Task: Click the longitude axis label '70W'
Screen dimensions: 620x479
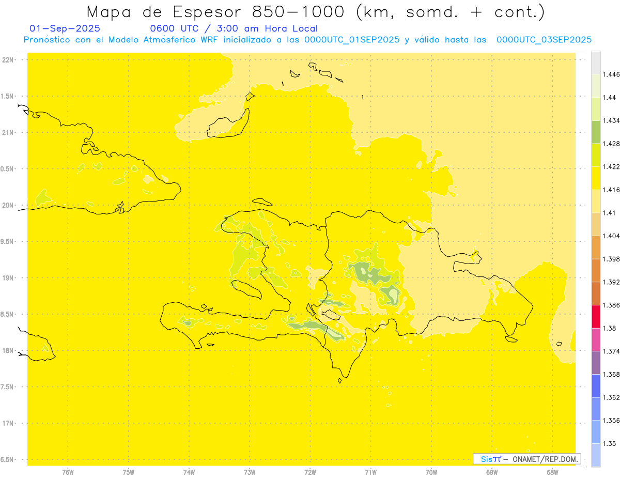Action: click(431, 472)
